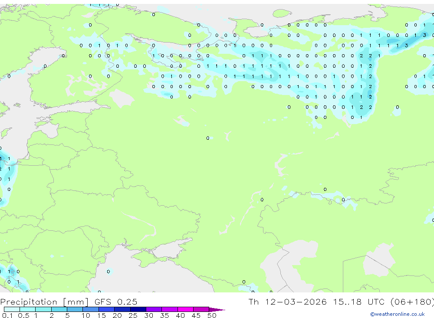This screenshot has width=434, height=318.
Task: Click the '15..18 UTC' time range text
Action: tap(359, 302)
